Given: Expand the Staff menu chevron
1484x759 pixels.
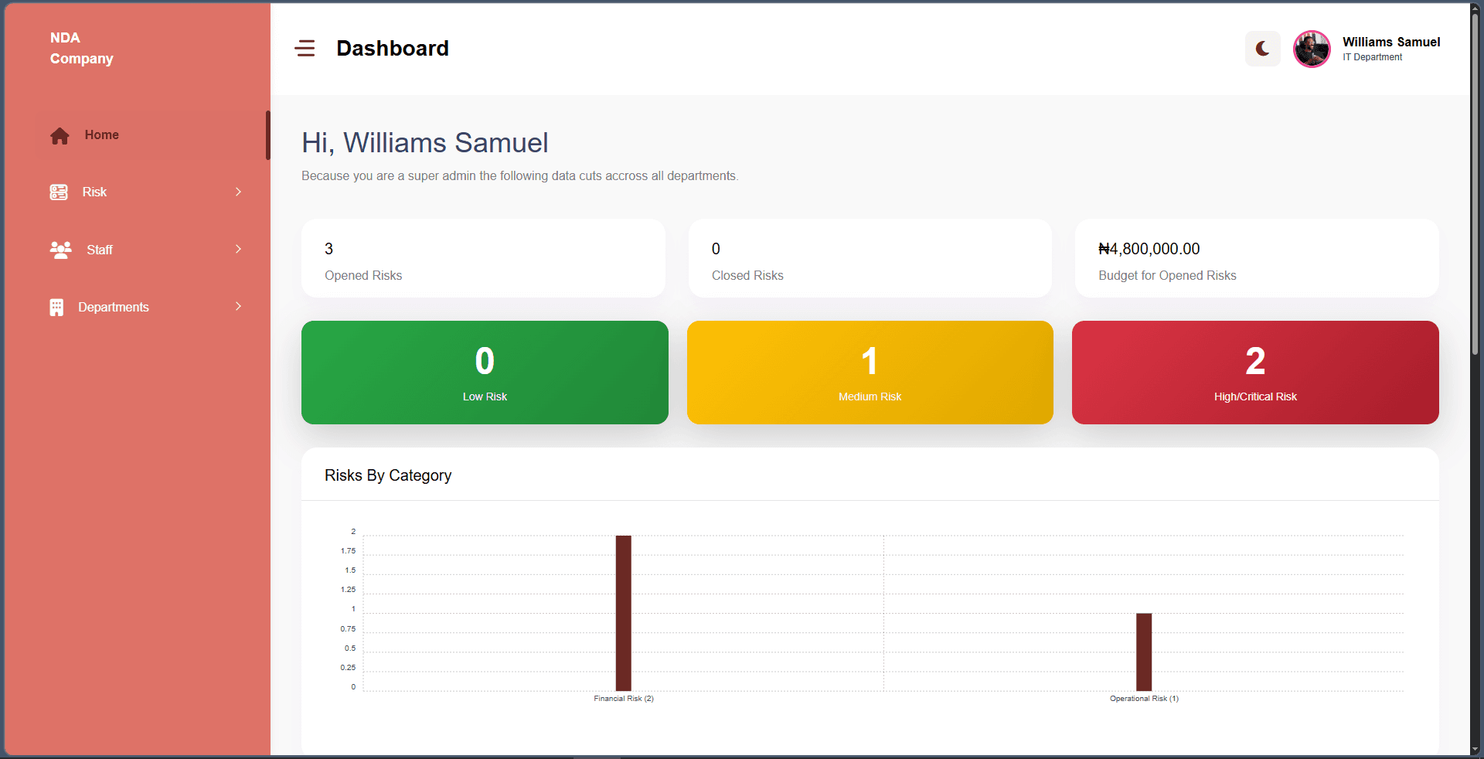Looking at the screenshot, I should [238, 249].
